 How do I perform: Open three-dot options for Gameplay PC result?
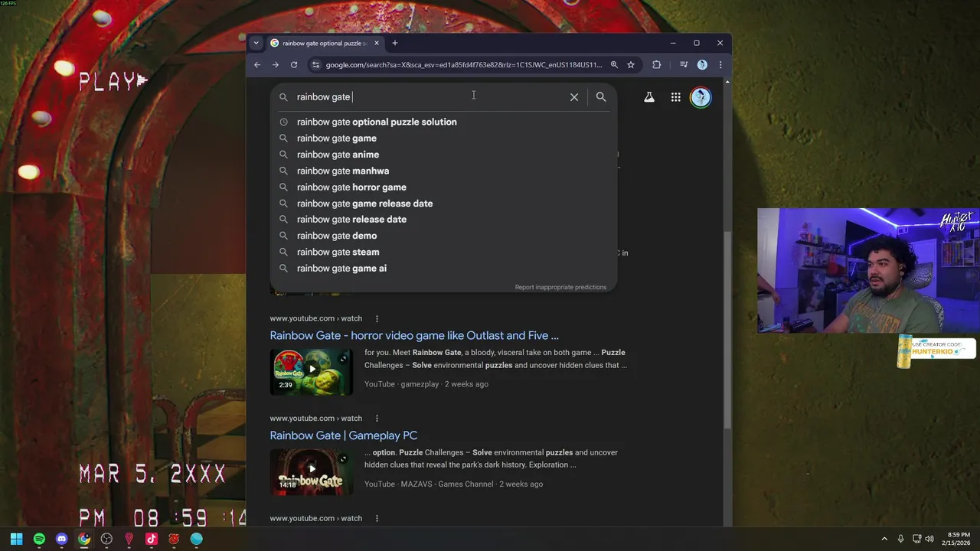point(377,419)
